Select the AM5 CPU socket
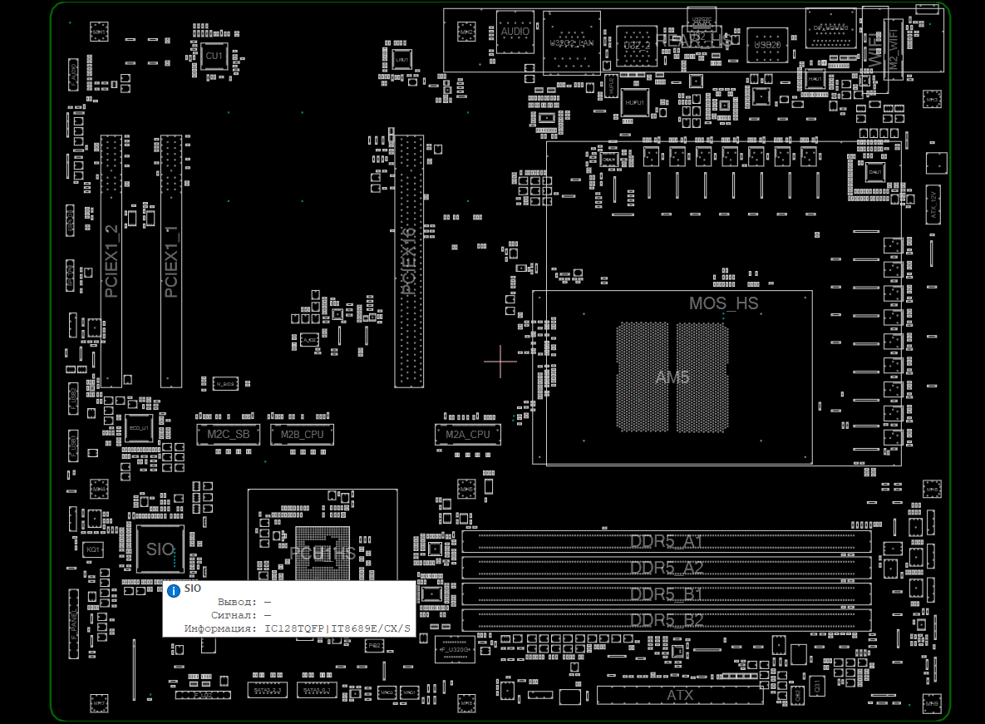This screenshot has width=985, height=724. 672,377
